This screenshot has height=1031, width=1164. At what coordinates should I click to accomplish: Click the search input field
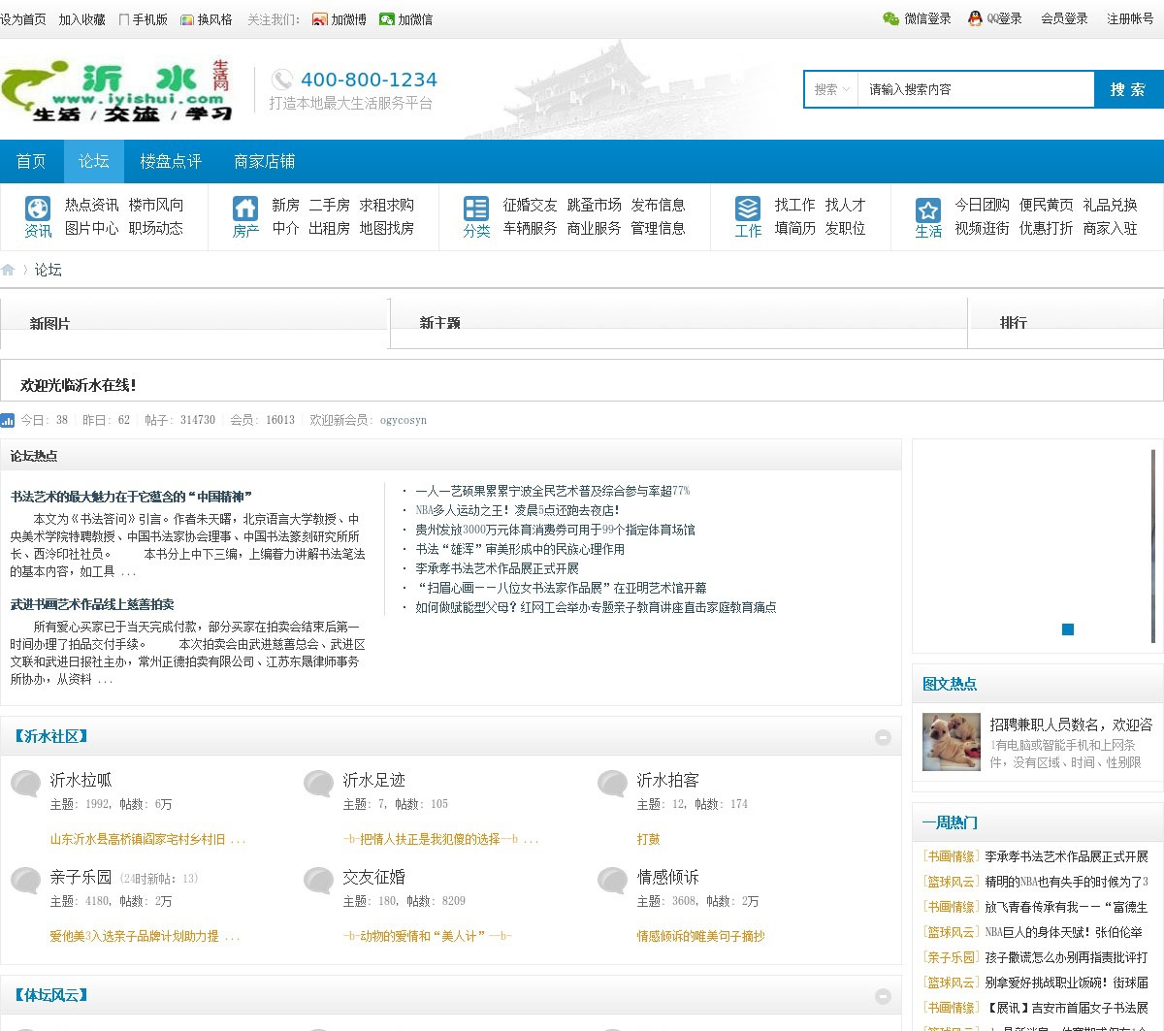(x=976, y=89)
